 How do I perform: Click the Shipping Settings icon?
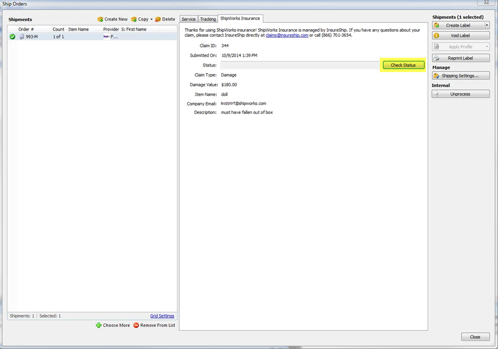pos(437,76)
